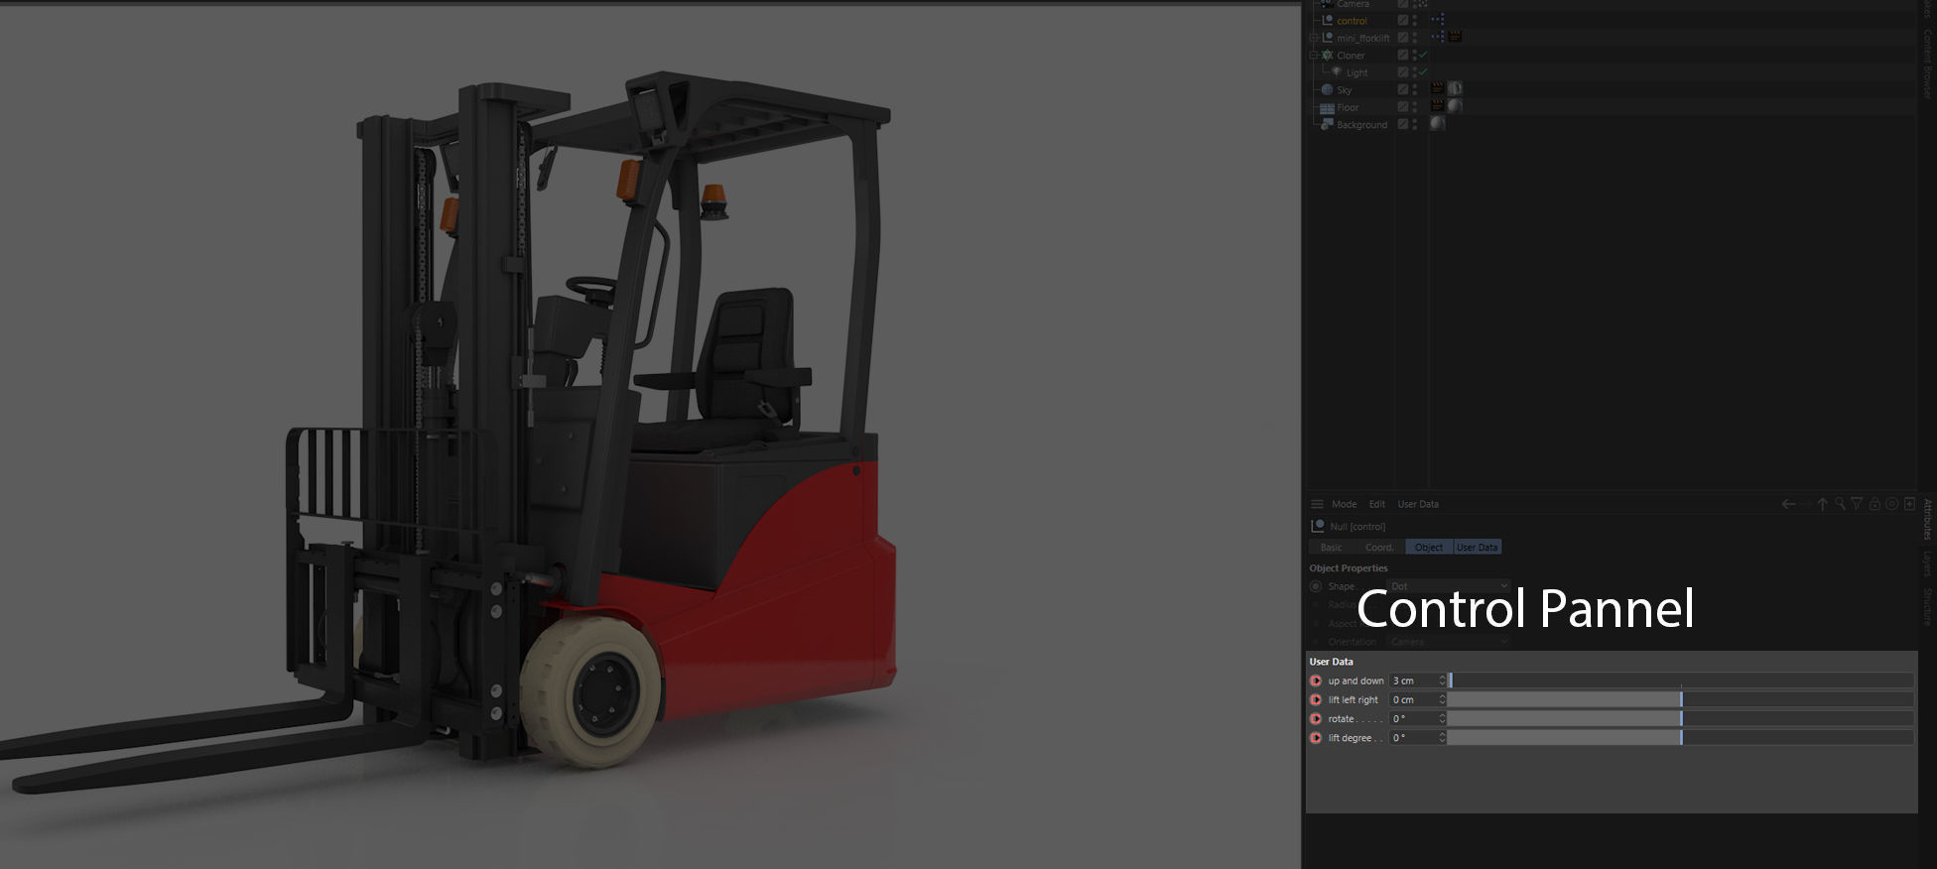
Task: Toggle visibility dots on Floor row
Action: tap(1415, 107)
